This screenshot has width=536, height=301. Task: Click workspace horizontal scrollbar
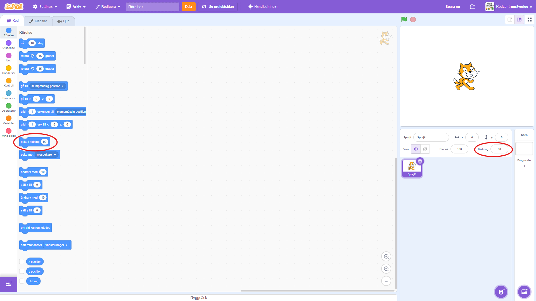click(x=317, y=290)
